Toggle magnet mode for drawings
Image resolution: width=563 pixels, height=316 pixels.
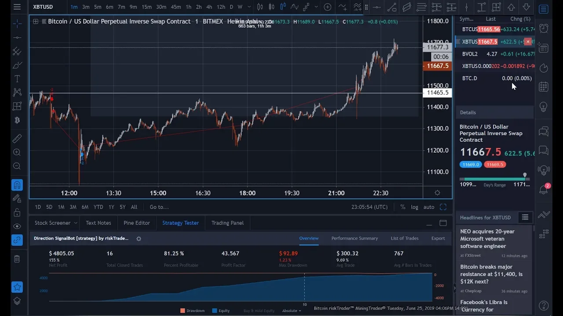tap(17, 185)
